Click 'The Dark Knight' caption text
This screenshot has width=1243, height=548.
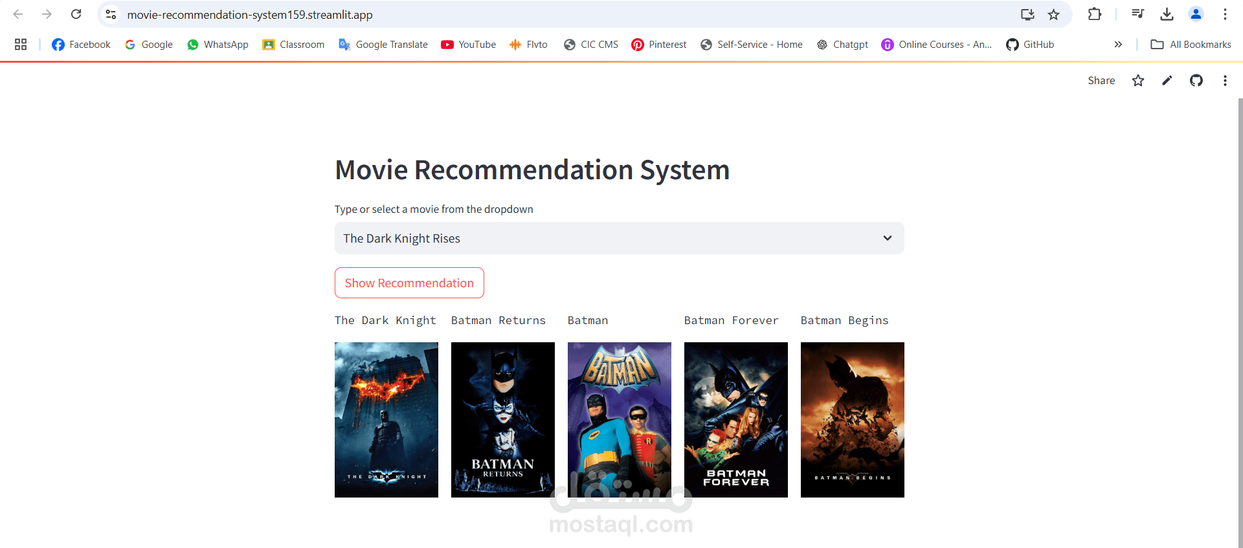pyautogui.click(x=385, y=320)
